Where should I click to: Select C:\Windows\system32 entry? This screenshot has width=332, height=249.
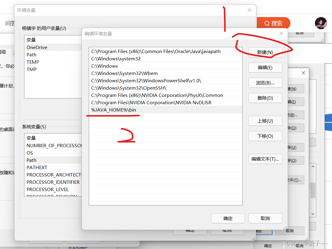click(165, 59)
